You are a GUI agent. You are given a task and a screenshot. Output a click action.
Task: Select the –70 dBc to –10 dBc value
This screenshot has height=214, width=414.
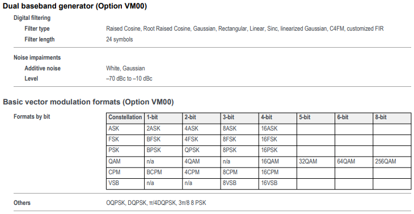point(129,79)
